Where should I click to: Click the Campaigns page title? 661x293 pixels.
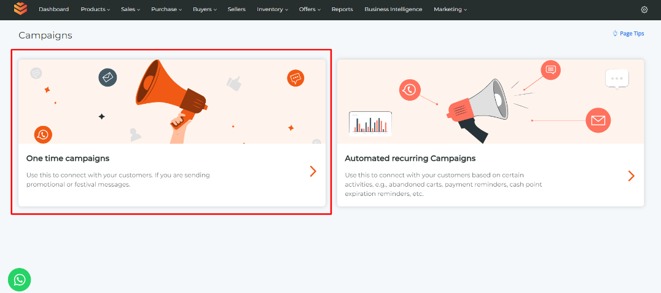[45, 36]
